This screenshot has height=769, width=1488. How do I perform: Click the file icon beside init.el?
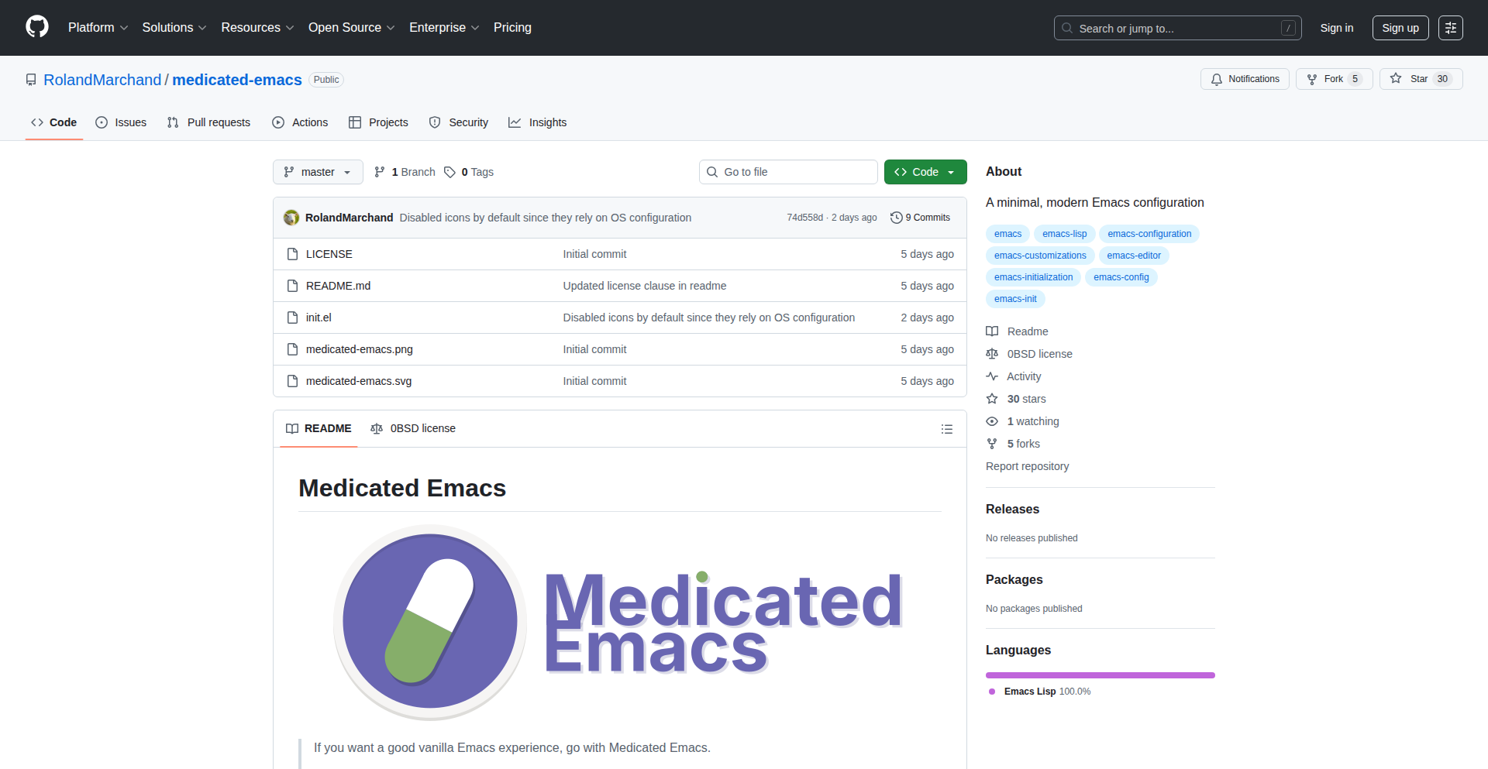pyautogui.click(x=292, y=318)
